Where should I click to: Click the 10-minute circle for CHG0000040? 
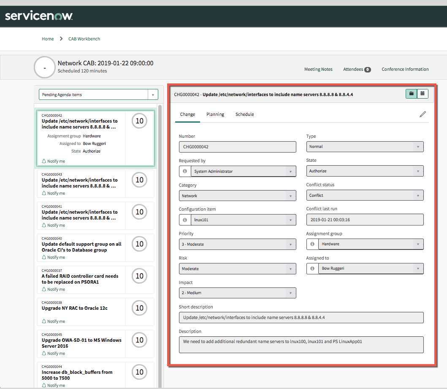139,244
